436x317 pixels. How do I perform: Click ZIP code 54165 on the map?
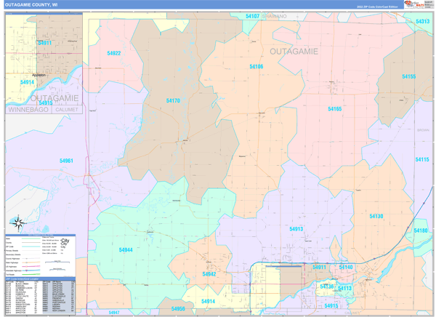coord(334,109)
